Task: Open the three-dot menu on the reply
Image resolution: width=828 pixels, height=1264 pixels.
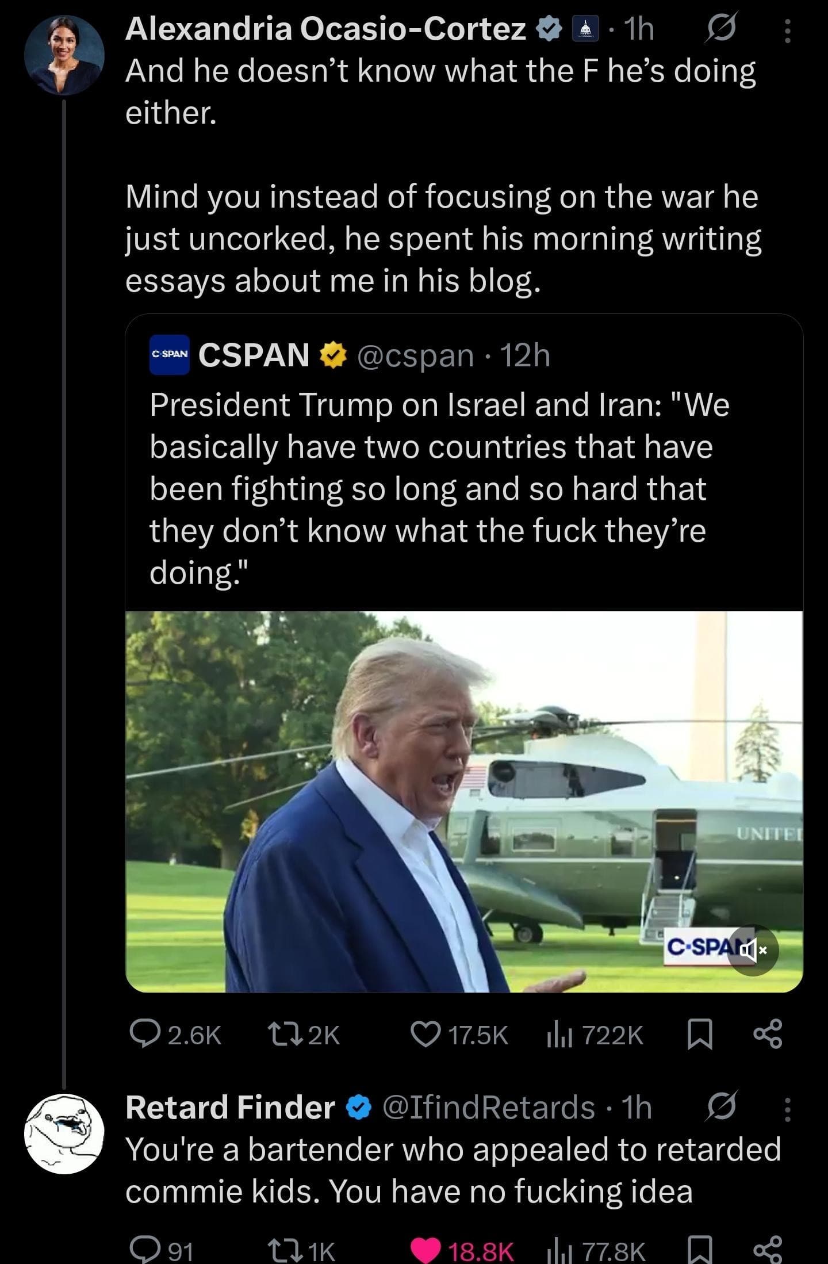Action: 787,1109
